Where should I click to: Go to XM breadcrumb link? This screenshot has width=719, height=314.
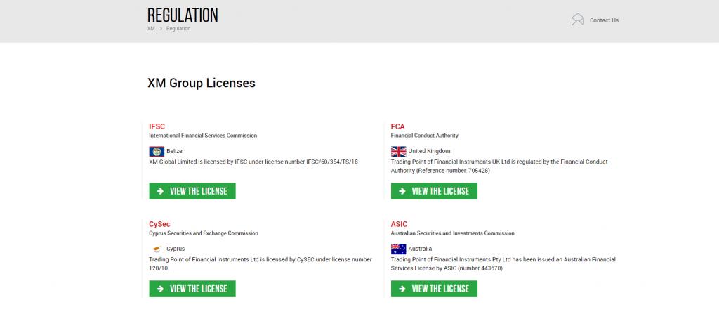click(x=151, y=29)
